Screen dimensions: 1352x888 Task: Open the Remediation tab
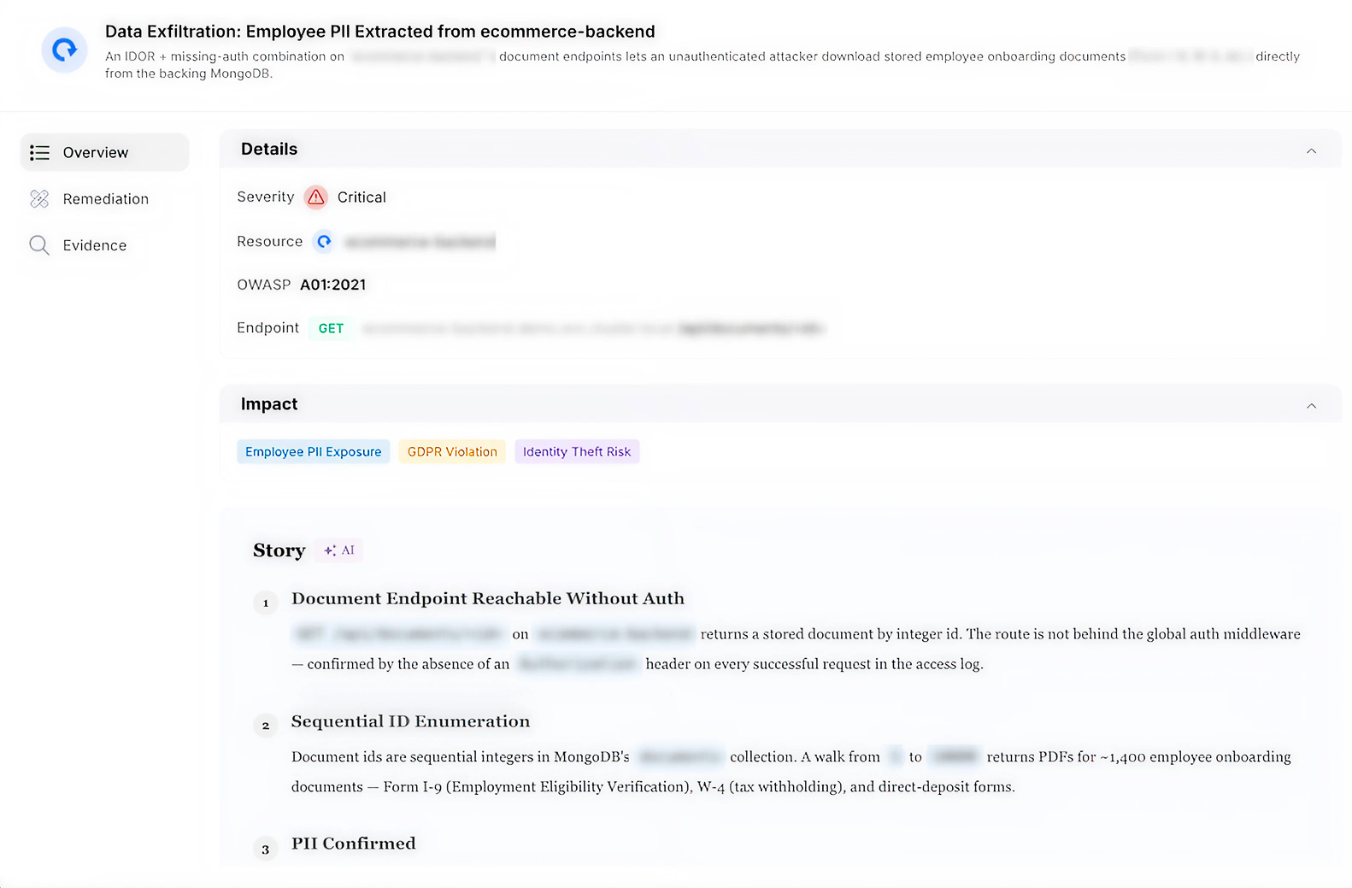click(105, 199)
